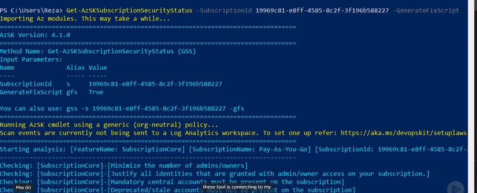Click the vertical scrollbar on the right
This screenshot has height=193, width=477.
pos(472,96)
